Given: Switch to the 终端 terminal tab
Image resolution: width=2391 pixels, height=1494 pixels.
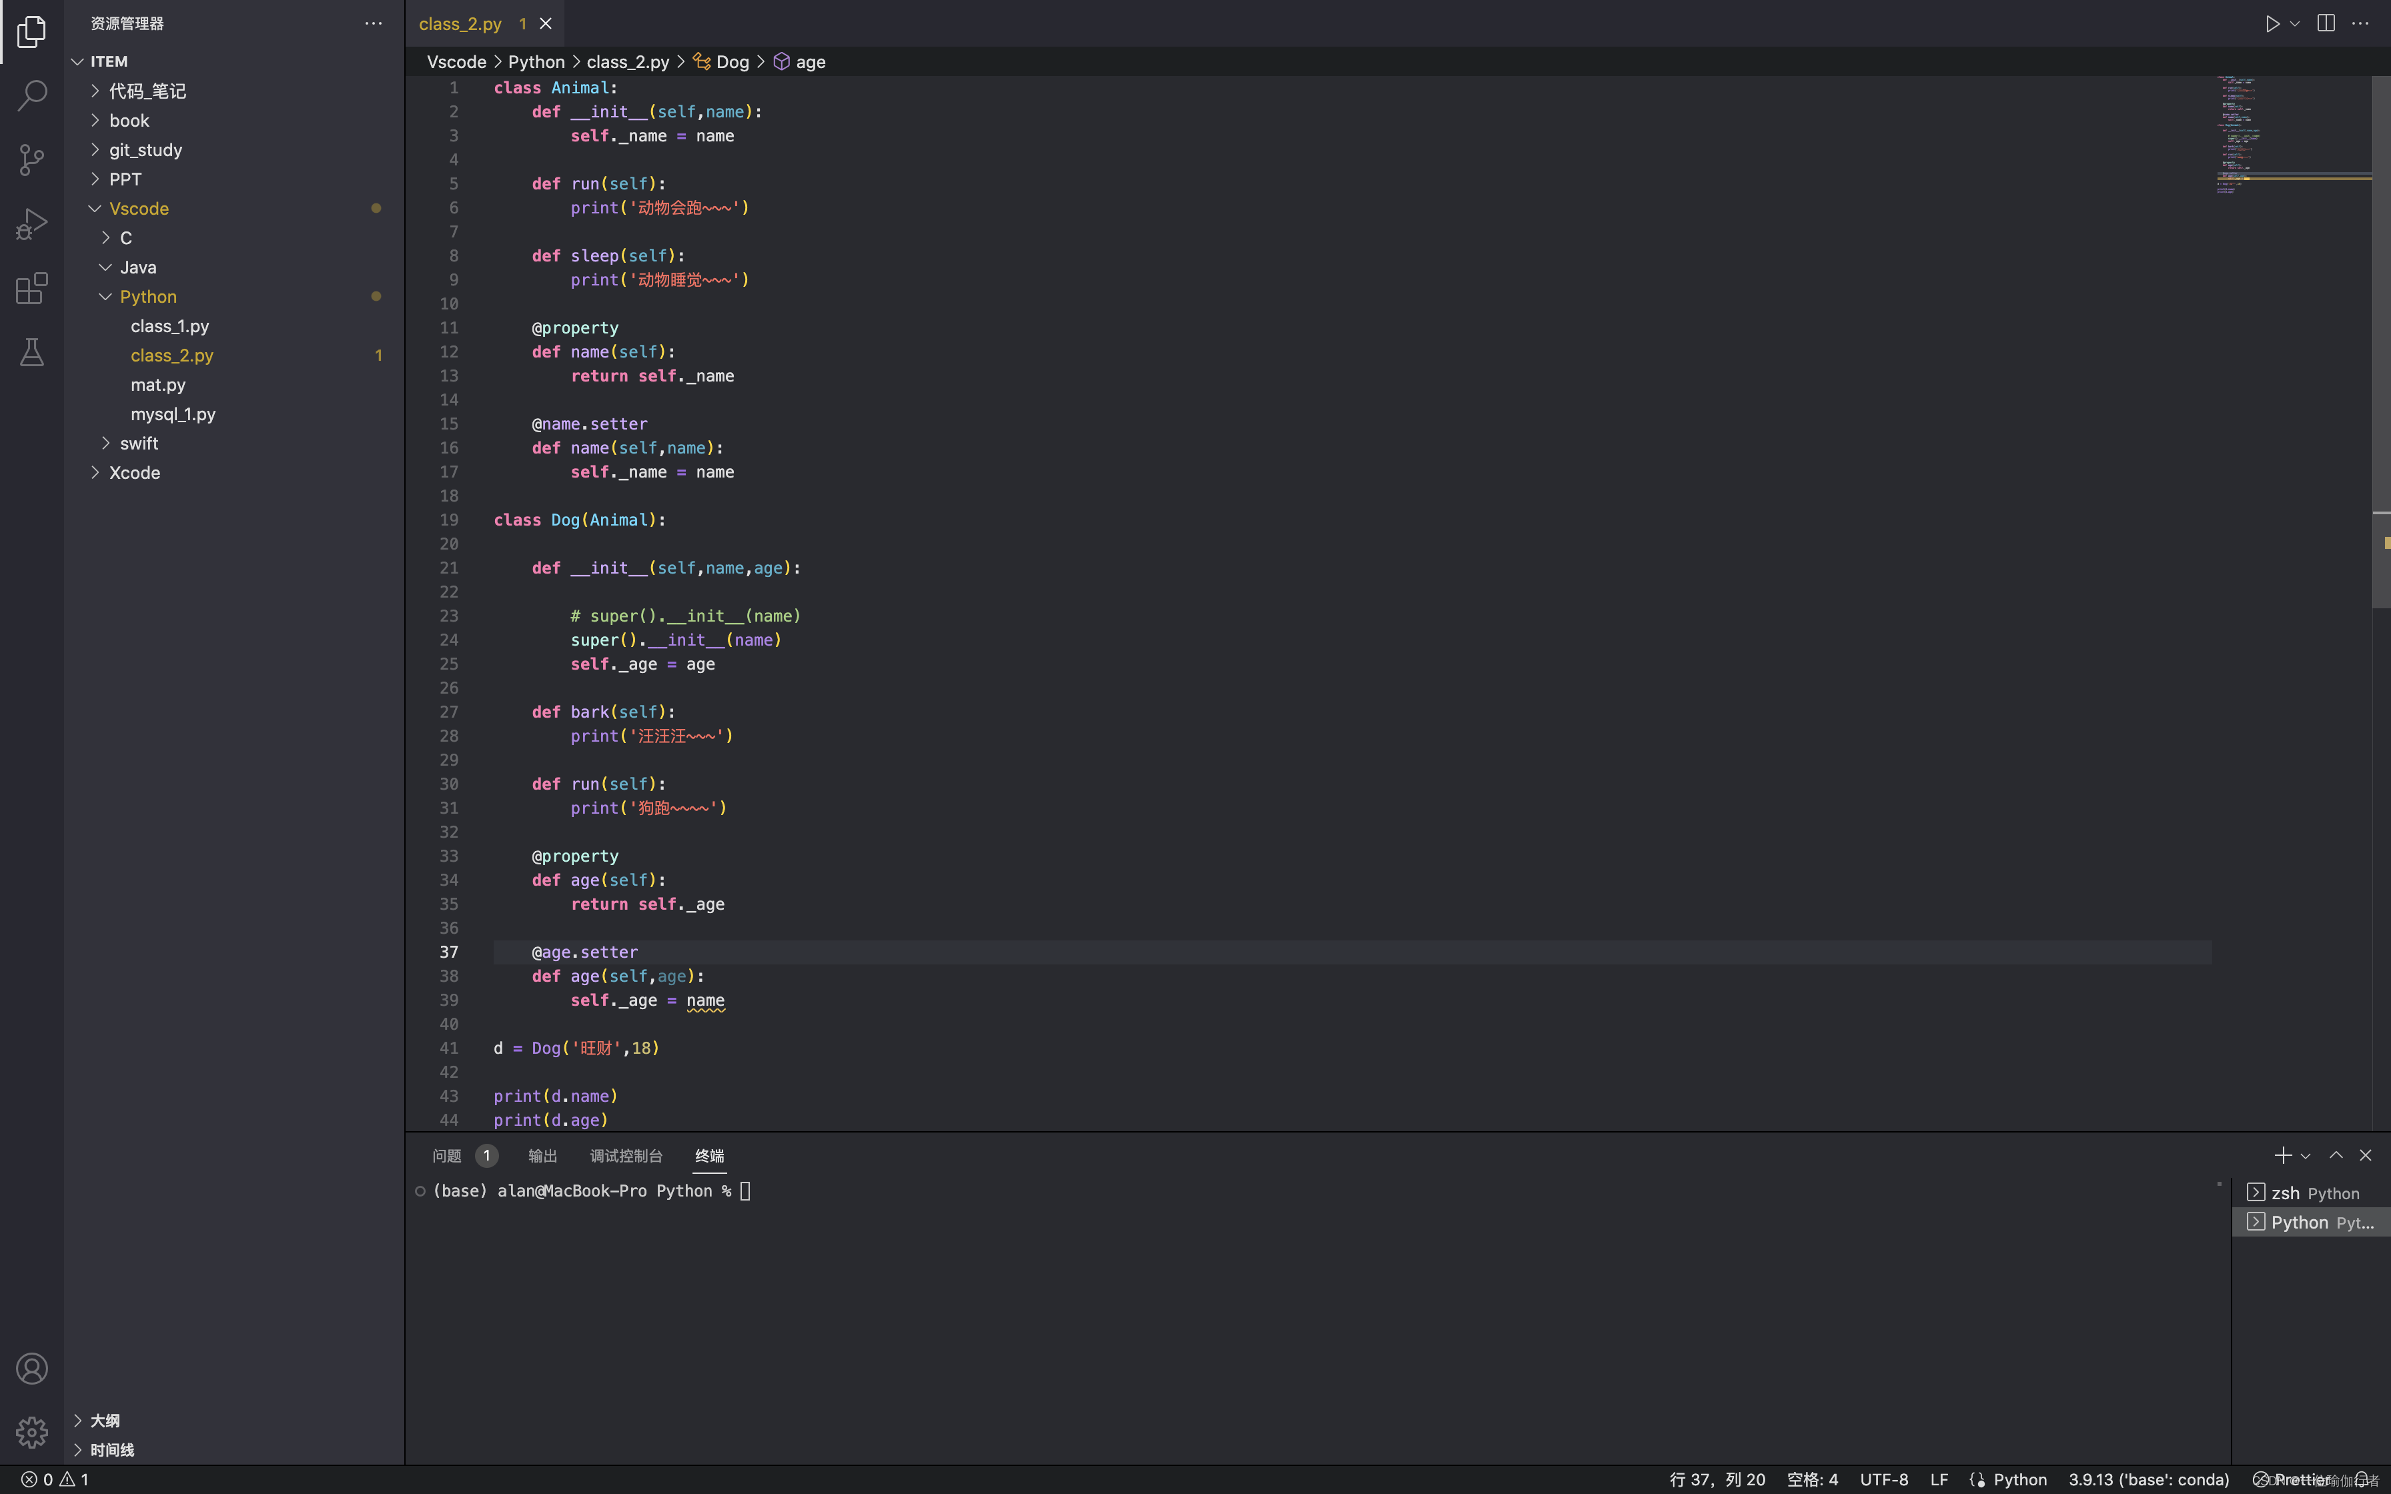Looking at the screenshot, I should [709, 1155].
